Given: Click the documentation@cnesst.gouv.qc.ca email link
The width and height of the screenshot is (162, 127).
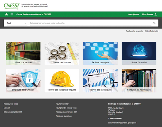Looking at the screenshot, I should point(122,123).
